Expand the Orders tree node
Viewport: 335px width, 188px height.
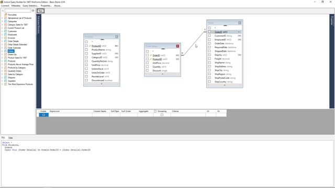point(2,51)
